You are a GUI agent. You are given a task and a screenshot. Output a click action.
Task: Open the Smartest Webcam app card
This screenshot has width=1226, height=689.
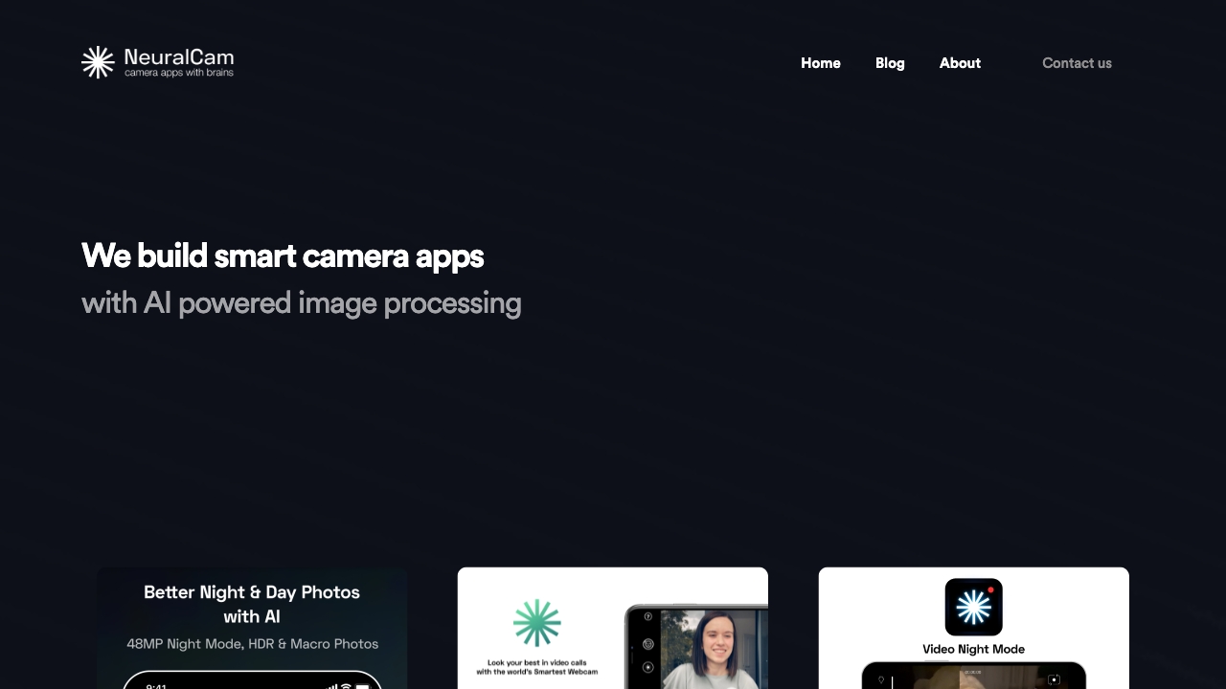pos(613,628)
